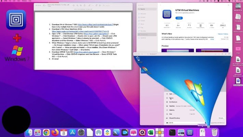Open the dark gear Dock icon beside App Store

(81, 133)
